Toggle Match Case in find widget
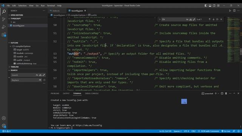The image size is (242, 136). 187,19
